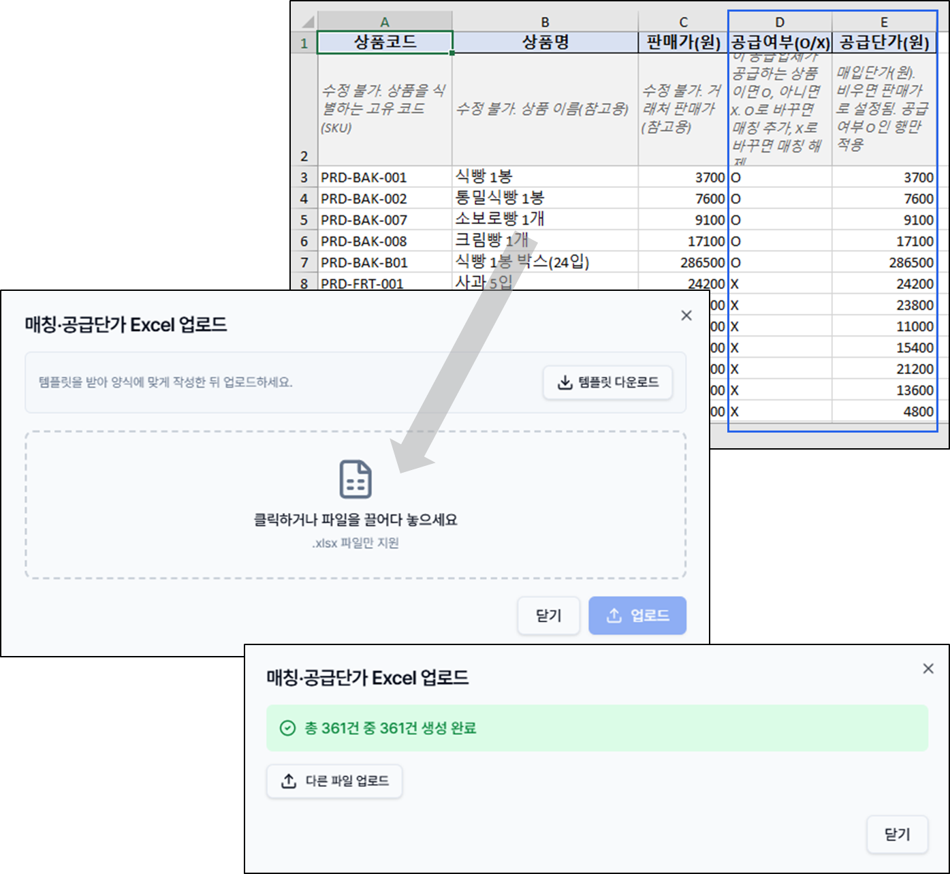
Task: Select cell 상품코드 in row 1
Action: [385, 42]
